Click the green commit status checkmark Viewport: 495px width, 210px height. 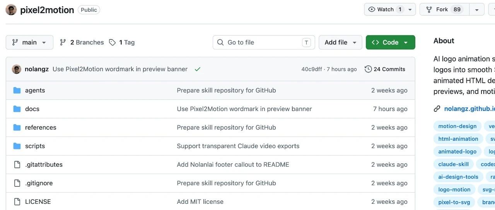tap(198, 69)
